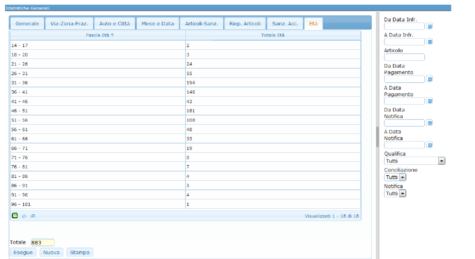Viewport: 475px width, 259px height.
Task: Export the table to Excel
Action: coord(15,216)
